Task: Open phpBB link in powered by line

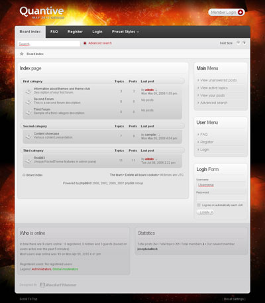Action: pyautogui.click(x=84, y=183)
